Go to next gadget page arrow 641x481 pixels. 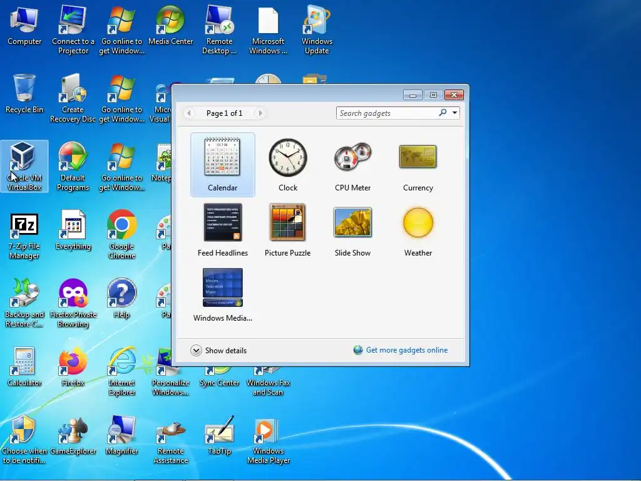[260, 113]
